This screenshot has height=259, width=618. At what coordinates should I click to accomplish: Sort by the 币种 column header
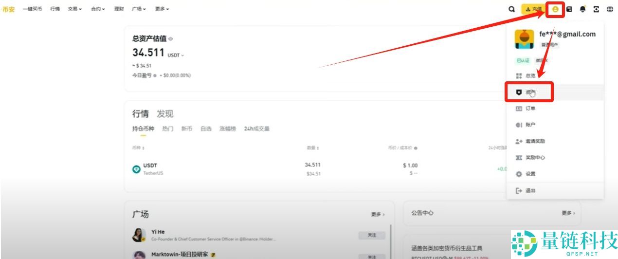[139, 148]
